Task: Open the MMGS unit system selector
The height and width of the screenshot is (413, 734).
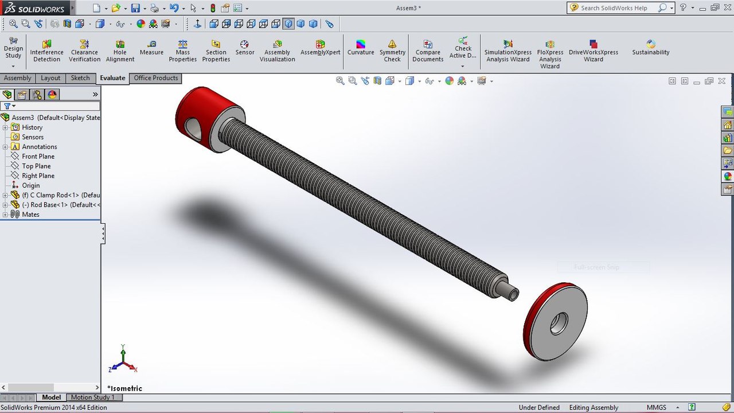Action: pyautogui.click(x=657, y=407)
